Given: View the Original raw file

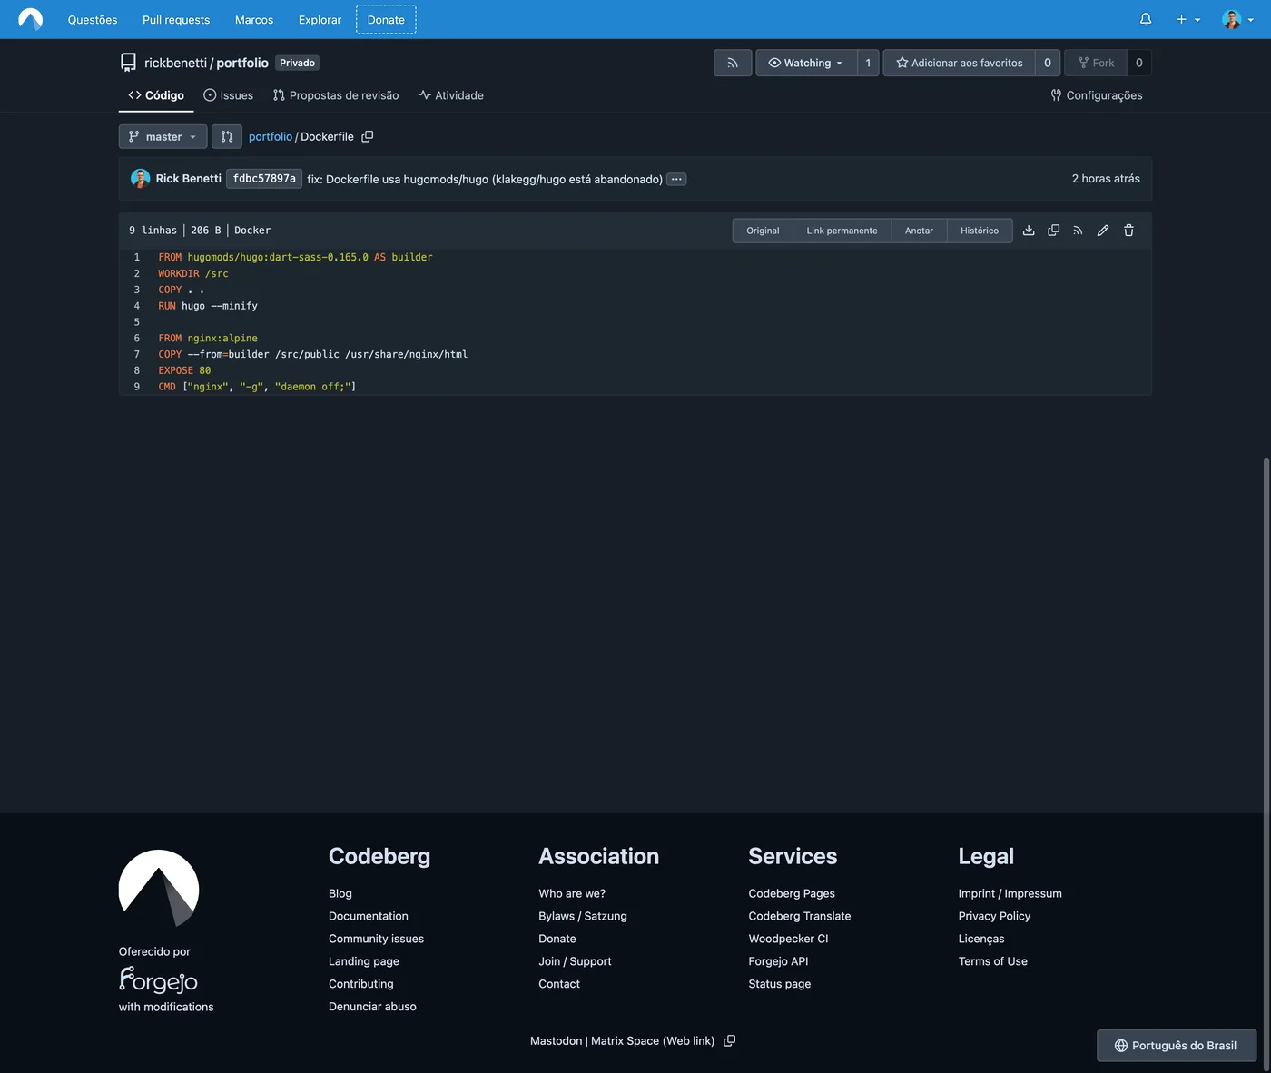Looking at the screenshot, I should coord(763,231).
